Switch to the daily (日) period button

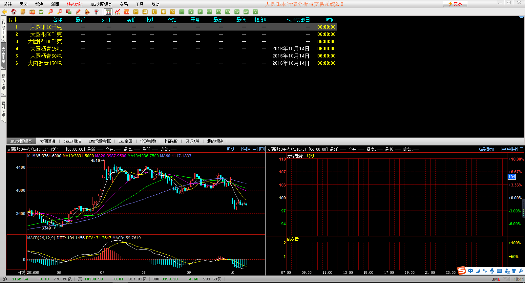coord(136,12)
